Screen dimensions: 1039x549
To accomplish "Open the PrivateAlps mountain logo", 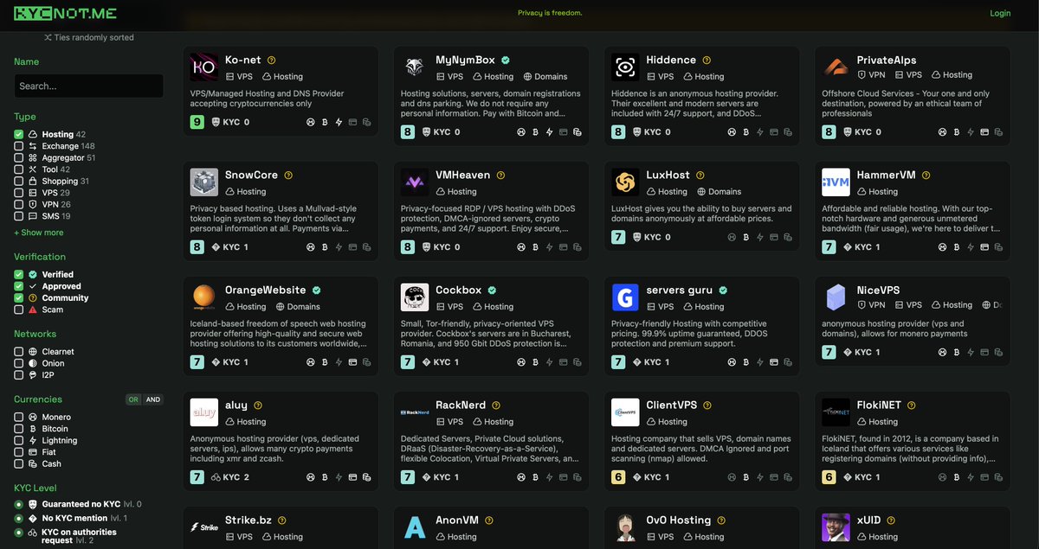I will click(836, 67).
